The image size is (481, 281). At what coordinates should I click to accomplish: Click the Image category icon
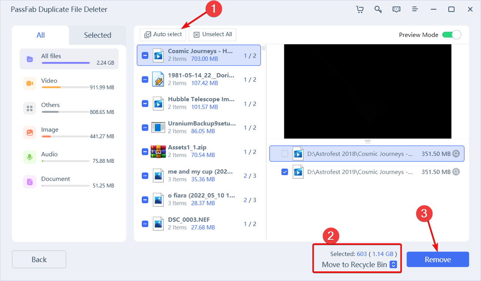pos(30,133)
